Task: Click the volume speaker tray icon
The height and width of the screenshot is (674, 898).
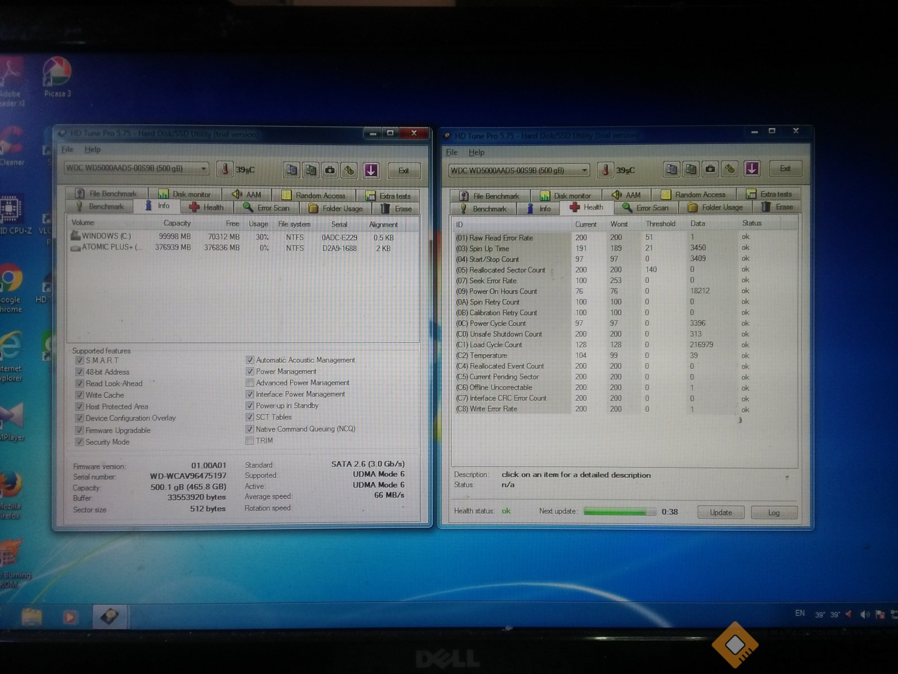Action: [x=865, y=614]
